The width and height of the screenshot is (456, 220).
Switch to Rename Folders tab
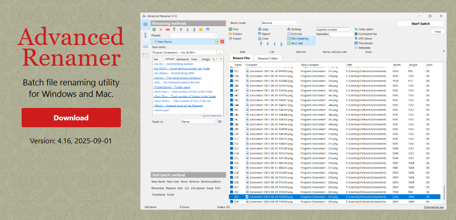click(268, 58)
